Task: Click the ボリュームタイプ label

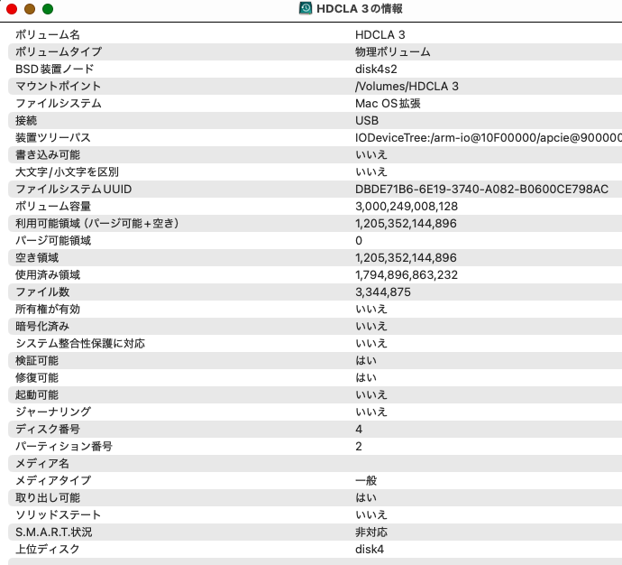Action: 59,52
